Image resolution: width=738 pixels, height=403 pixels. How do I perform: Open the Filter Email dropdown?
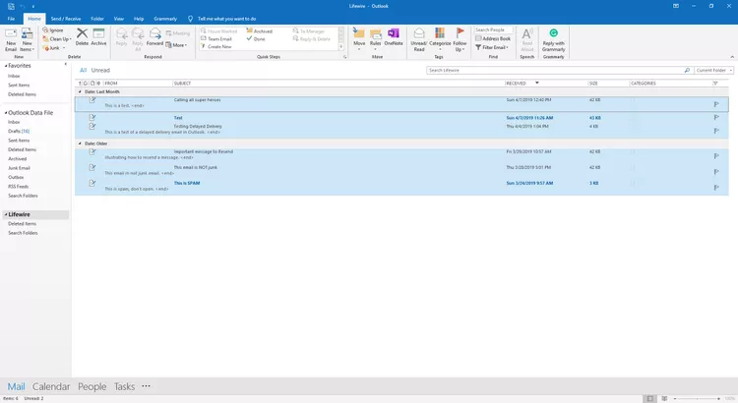click(492, 47)
